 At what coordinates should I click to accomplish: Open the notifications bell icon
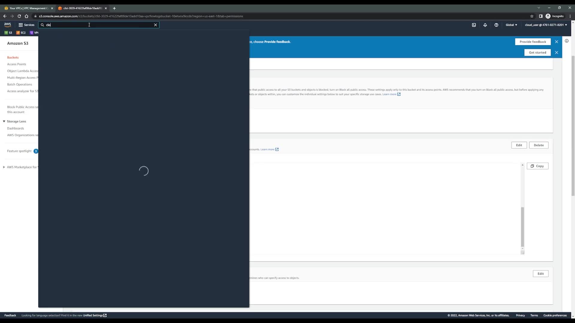tap(485, 25)
